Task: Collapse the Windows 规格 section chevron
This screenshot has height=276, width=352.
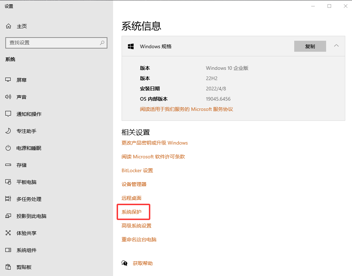Action: 336,46
